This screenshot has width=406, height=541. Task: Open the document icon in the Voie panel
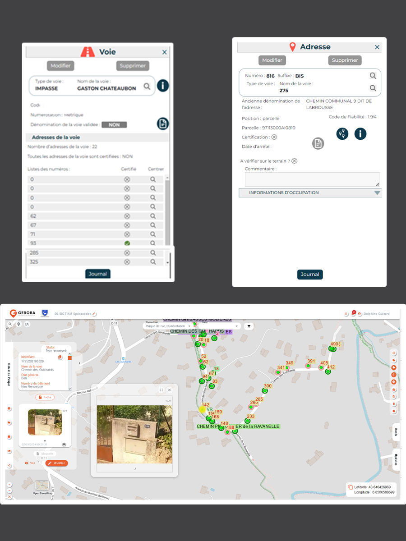pyautogui.click(x=163, y=124)
